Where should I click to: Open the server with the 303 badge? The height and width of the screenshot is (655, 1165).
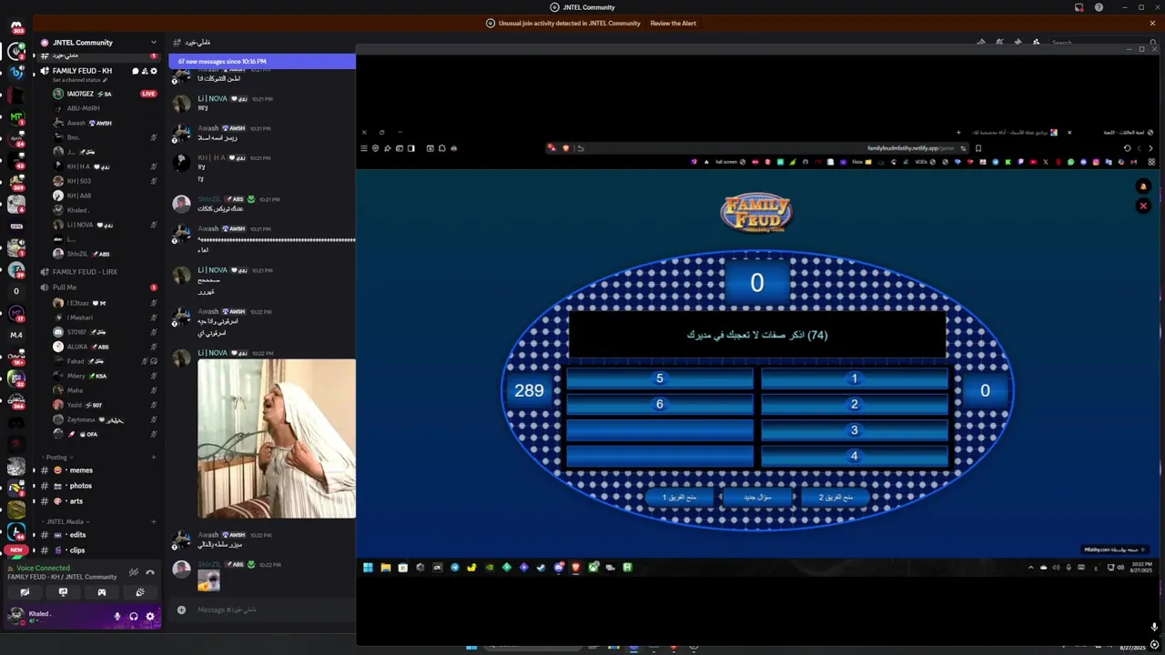pyautogui.click(x=16, y=27)
